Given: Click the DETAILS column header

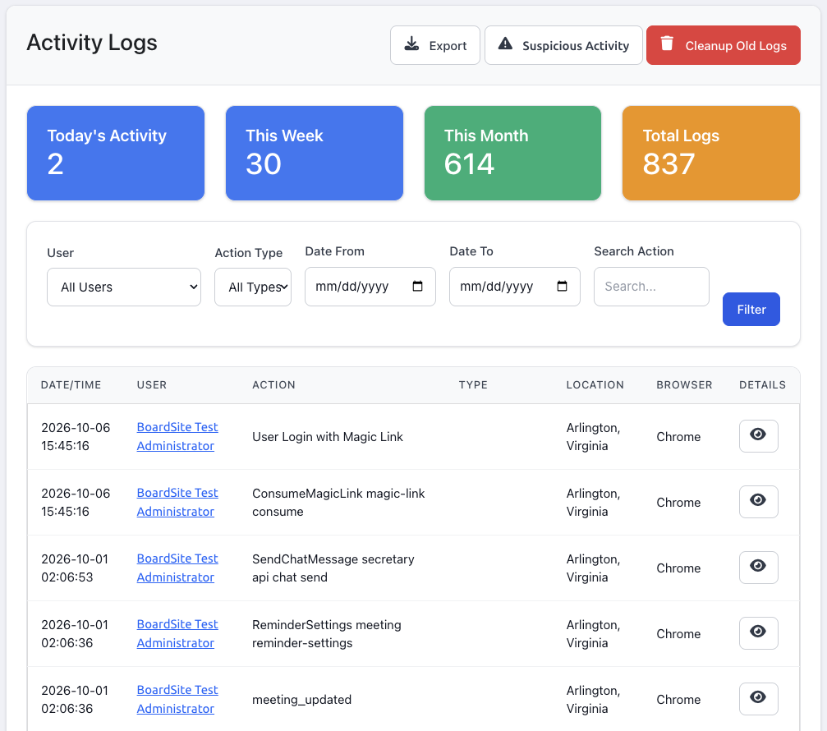Looking at the screenshot, I should tap(762, 385).
